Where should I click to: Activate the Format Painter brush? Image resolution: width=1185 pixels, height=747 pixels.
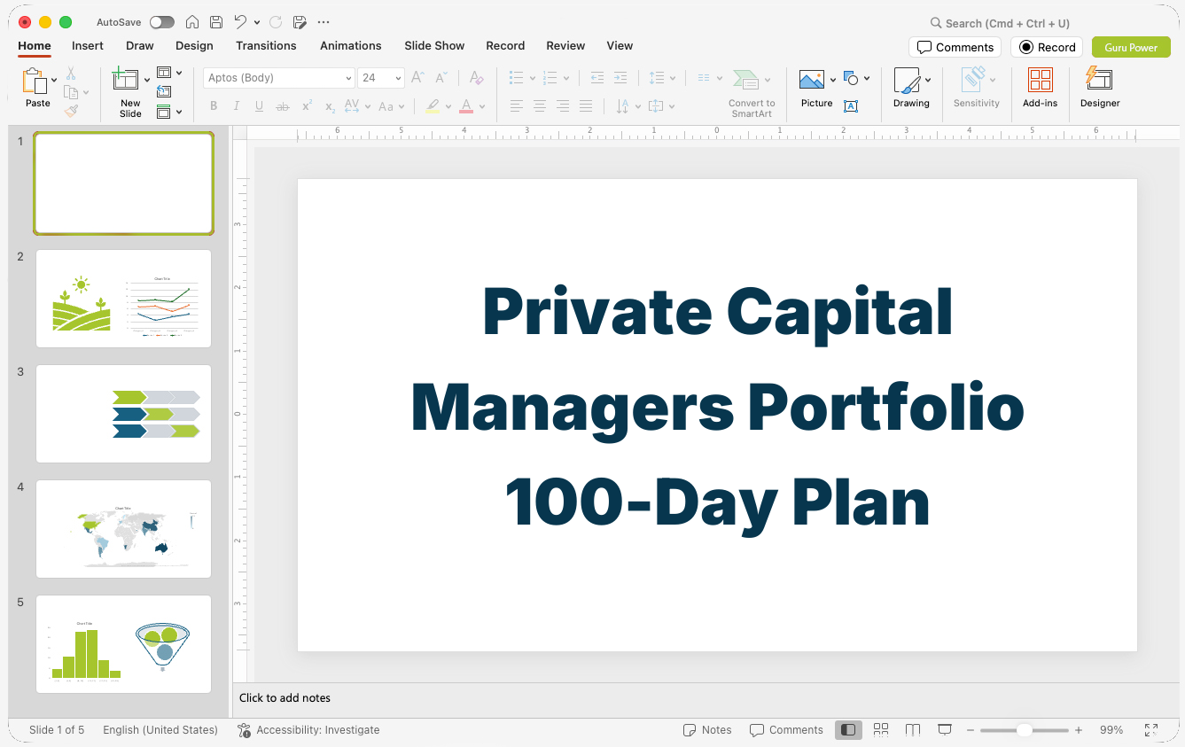(x=71, y=111)
